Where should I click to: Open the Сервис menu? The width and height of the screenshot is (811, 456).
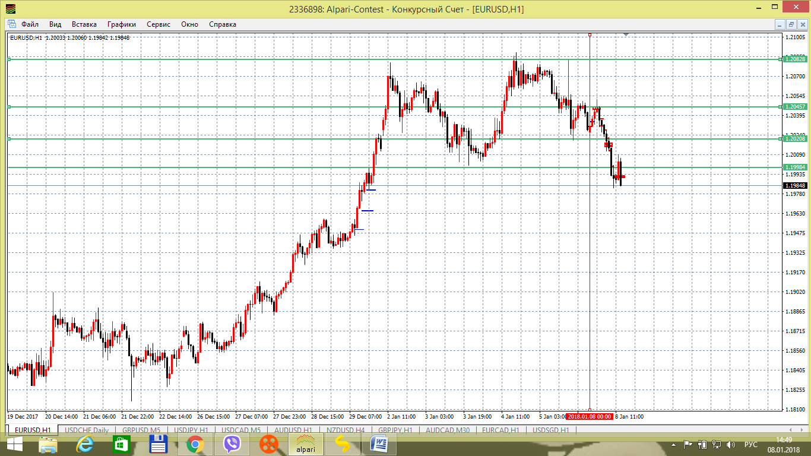tap(159, 24)
